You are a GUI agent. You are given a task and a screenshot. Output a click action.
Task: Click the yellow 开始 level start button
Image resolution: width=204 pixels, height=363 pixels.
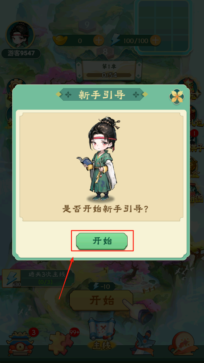(101, 300)
